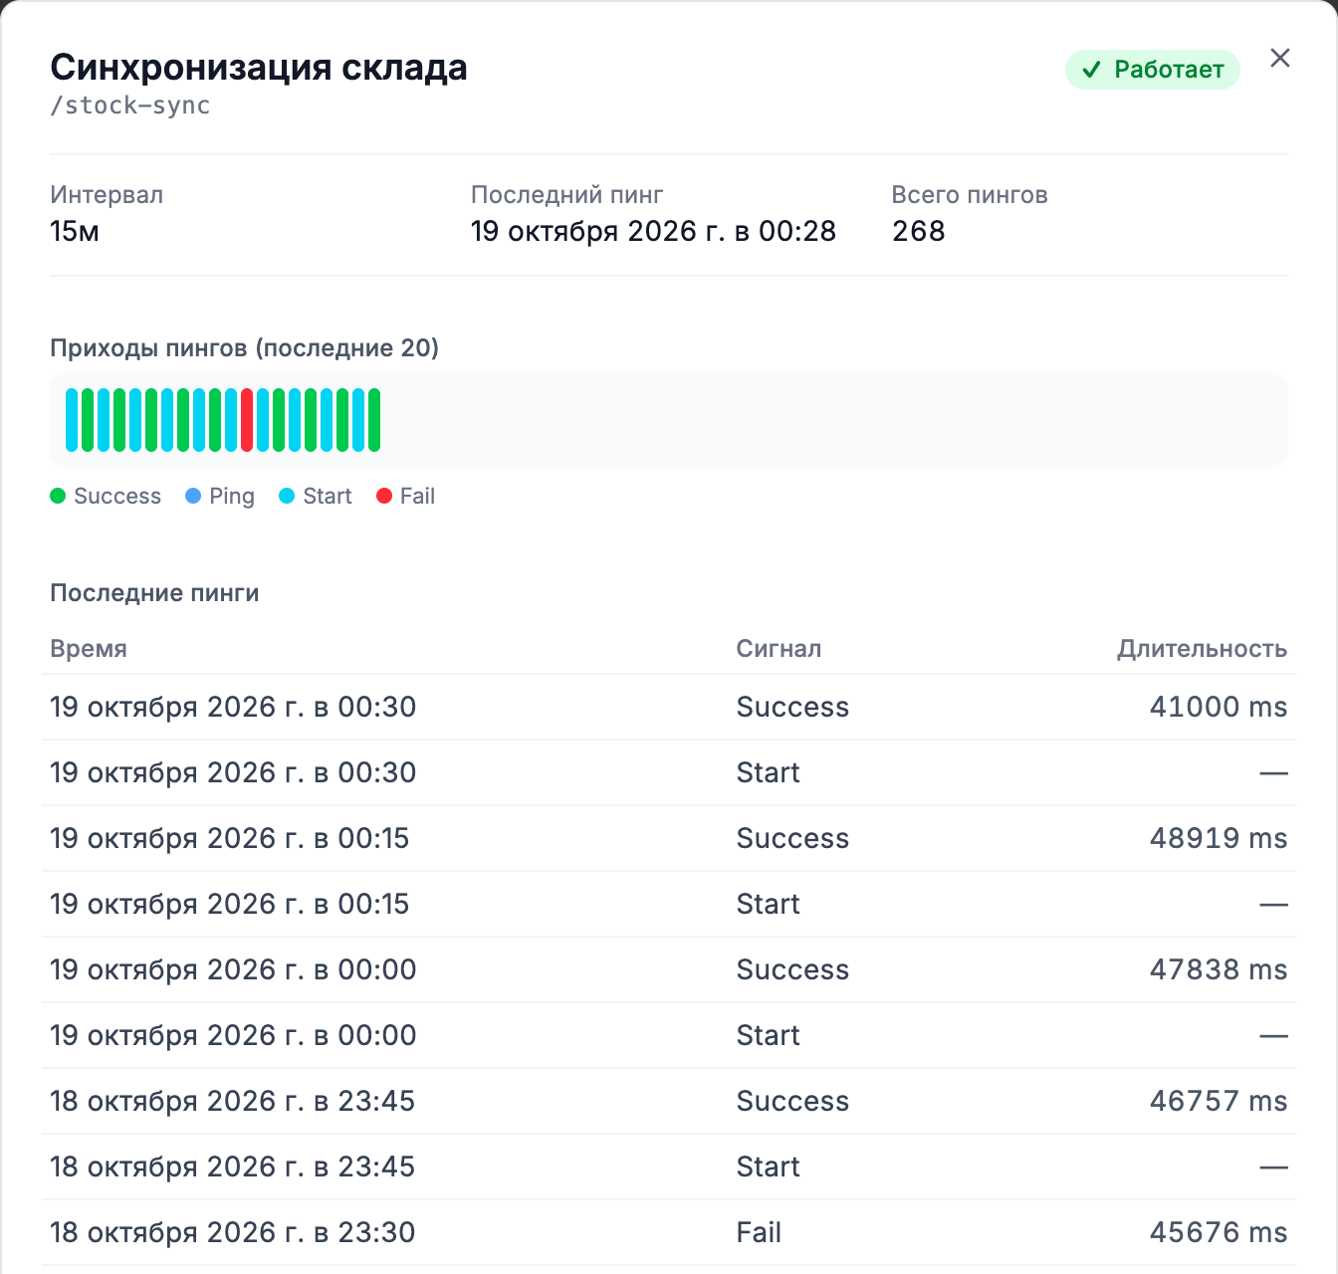
Task: Click the Start legend label
Action: click(x=328, y=496)
